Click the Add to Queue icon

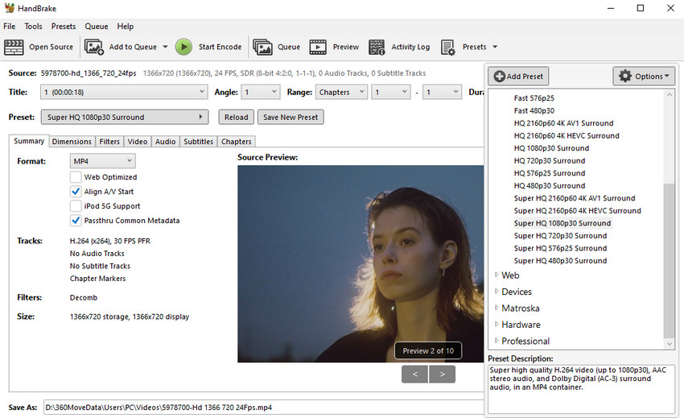tap(94, 47)
